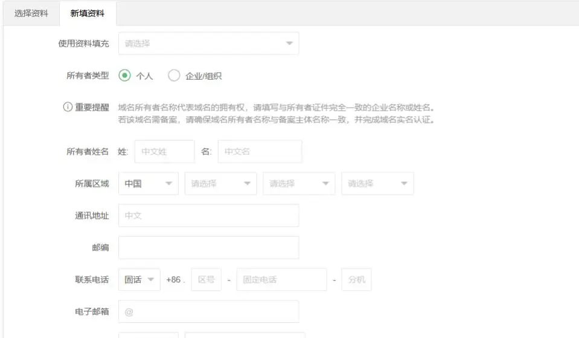Select the 个人 owner type radio

[x=125, y=76]
